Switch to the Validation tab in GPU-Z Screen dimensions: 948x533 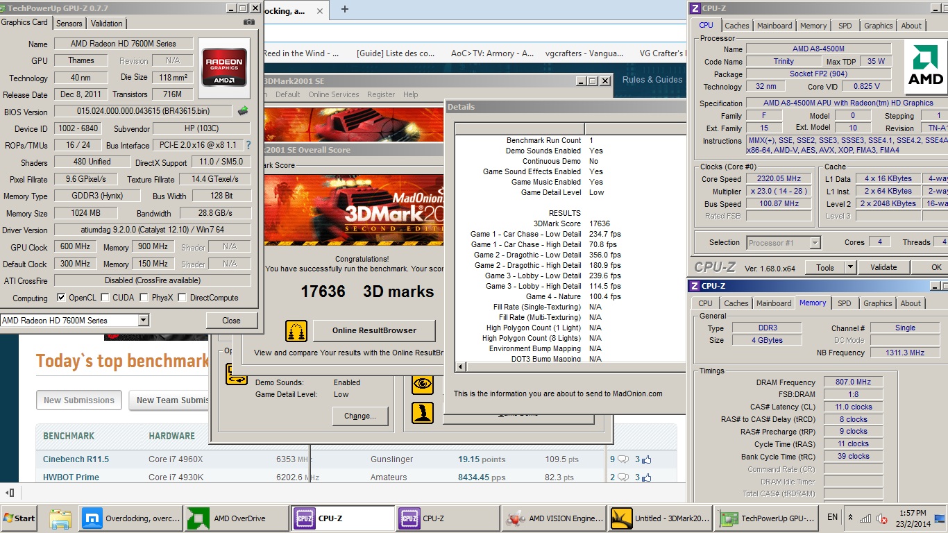coord(107,23)
